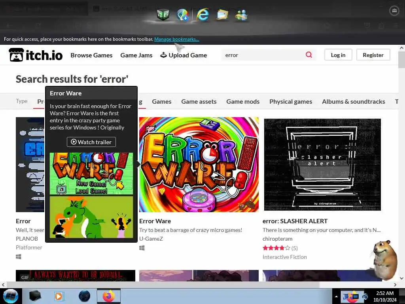
Task: Open the 'ALWAYS WANTED TO BE NORMAL' thumbnail
Action: click(76, 275)
